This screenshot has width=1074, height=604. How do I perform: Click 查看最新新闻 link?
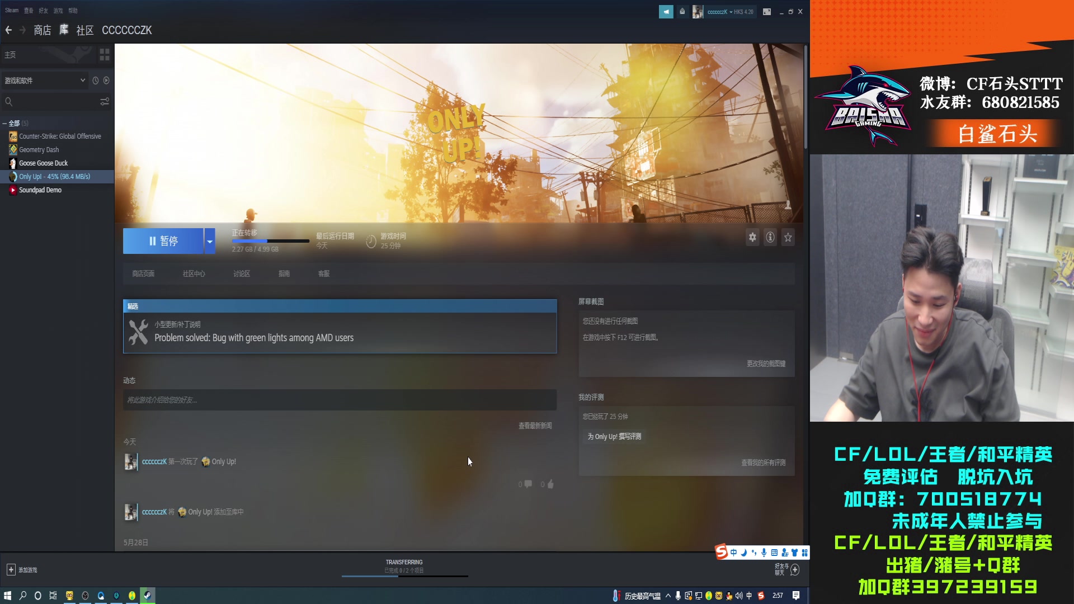pyautogui.click(x=535, y=426)
